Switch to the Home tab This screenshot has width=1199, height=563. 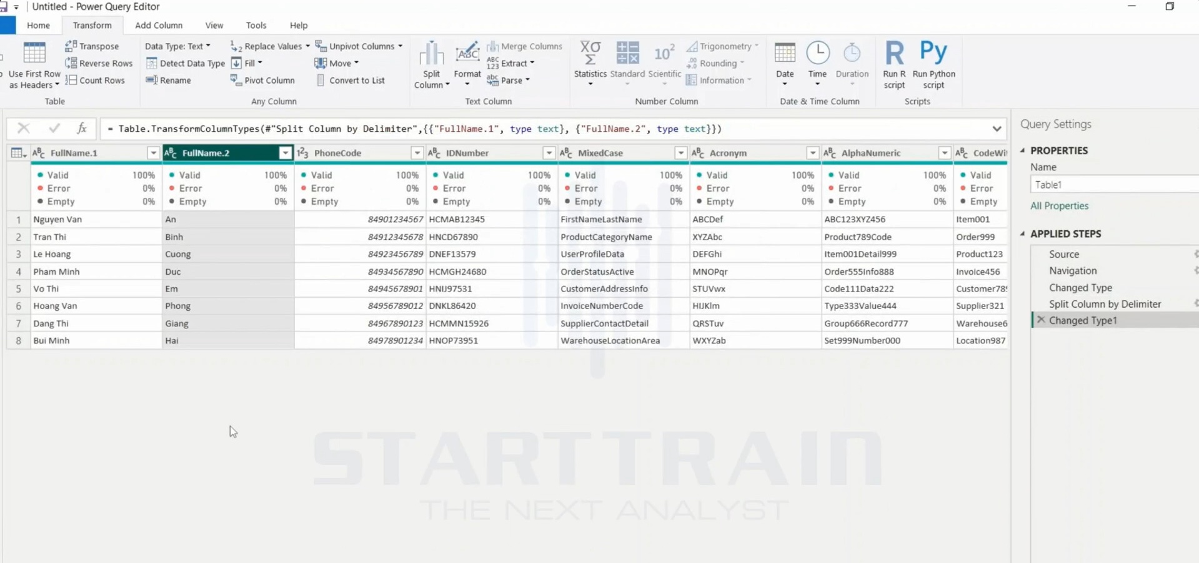(38, 26)
